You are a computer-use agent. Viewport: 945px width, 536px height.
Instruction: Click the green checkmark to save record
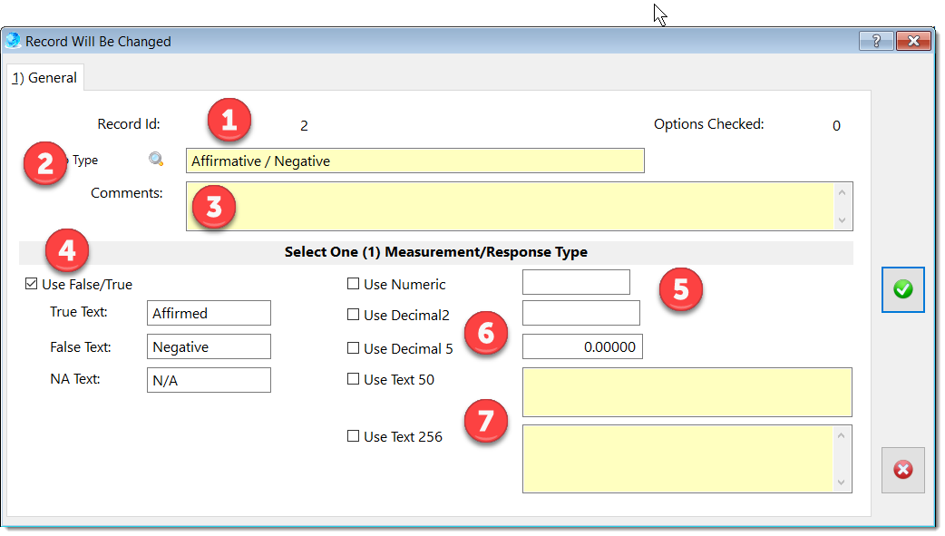tap(902, 289)
